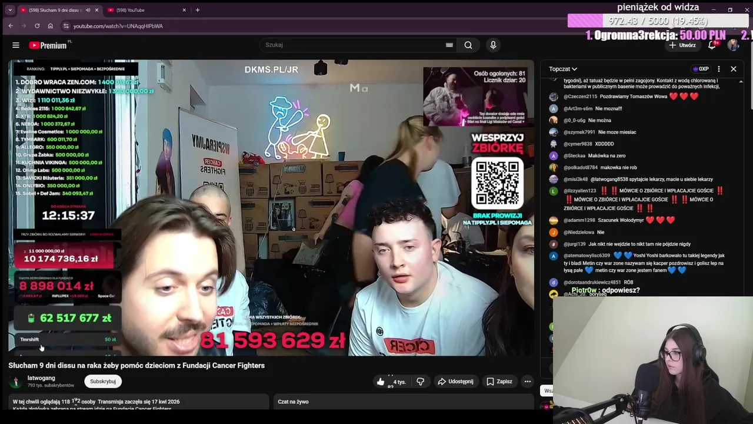The width and height of the screenshot is (753, 424).
Task: Open the 0XP points badge in chat
Action: tap(700, 69)
